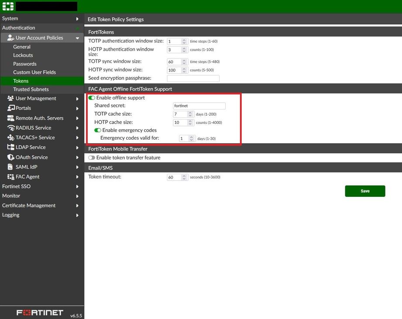Focus the Token timeout value field
The width and height of the screenshot is (402, 319).
[174, 177]
